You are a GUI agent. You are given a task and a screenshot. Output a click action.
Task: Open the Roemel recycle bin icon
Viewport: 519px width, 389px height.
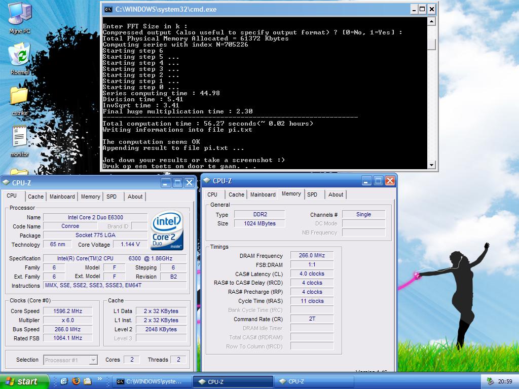(x=20, y=58)
